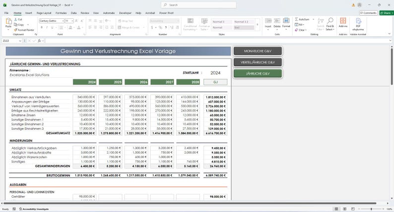This screenshot has height=212, width=394.
Task: Click the Increase Font Size icon
Action: 76,21
